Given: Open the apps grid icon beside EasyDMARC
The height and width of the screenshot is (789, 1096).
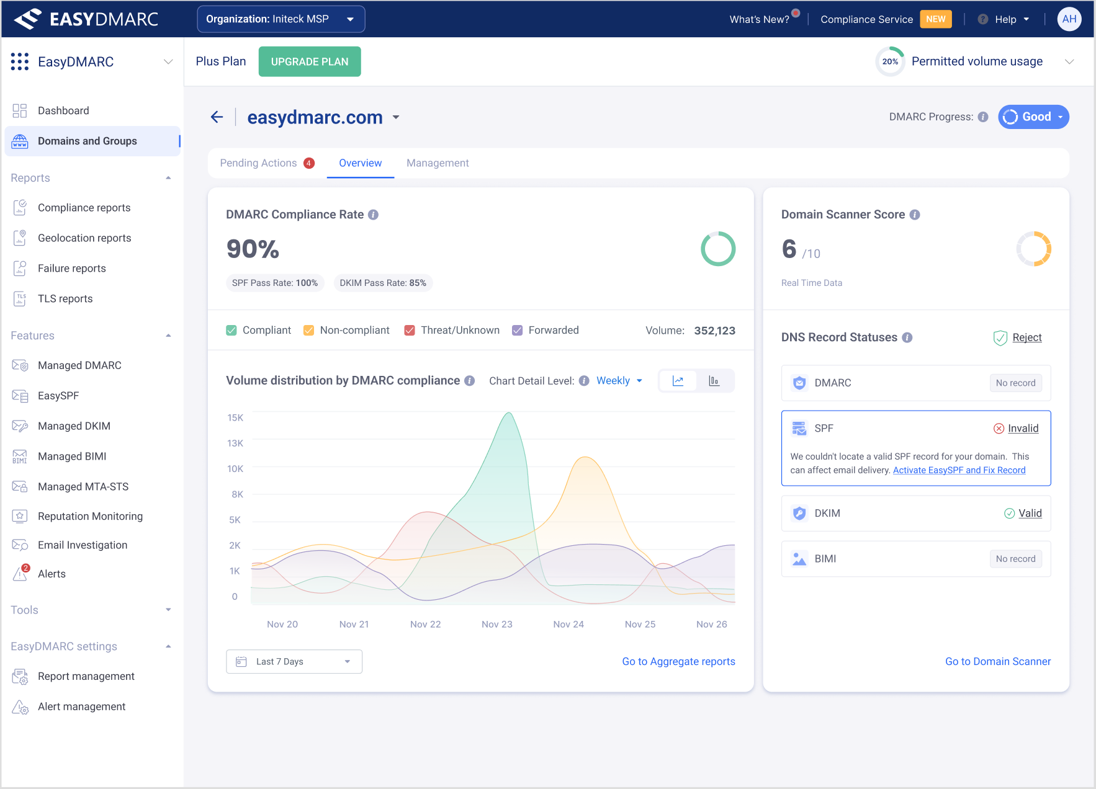Looking at the screenshot, I should [x=20, y=61].
